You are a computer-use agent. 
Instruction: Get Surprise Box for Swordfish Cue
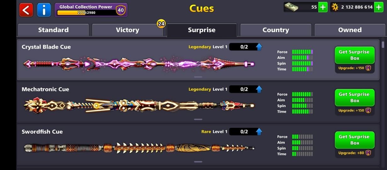(355, 140)
